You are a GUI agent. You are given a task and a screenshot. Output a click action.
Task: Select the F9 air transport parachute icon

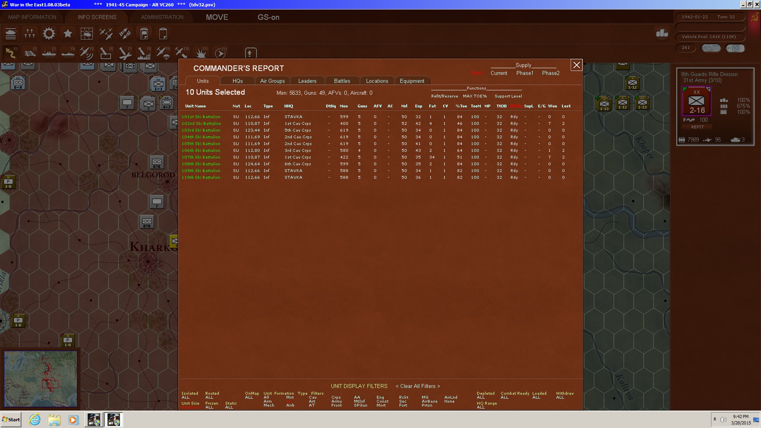coord(163,53)
